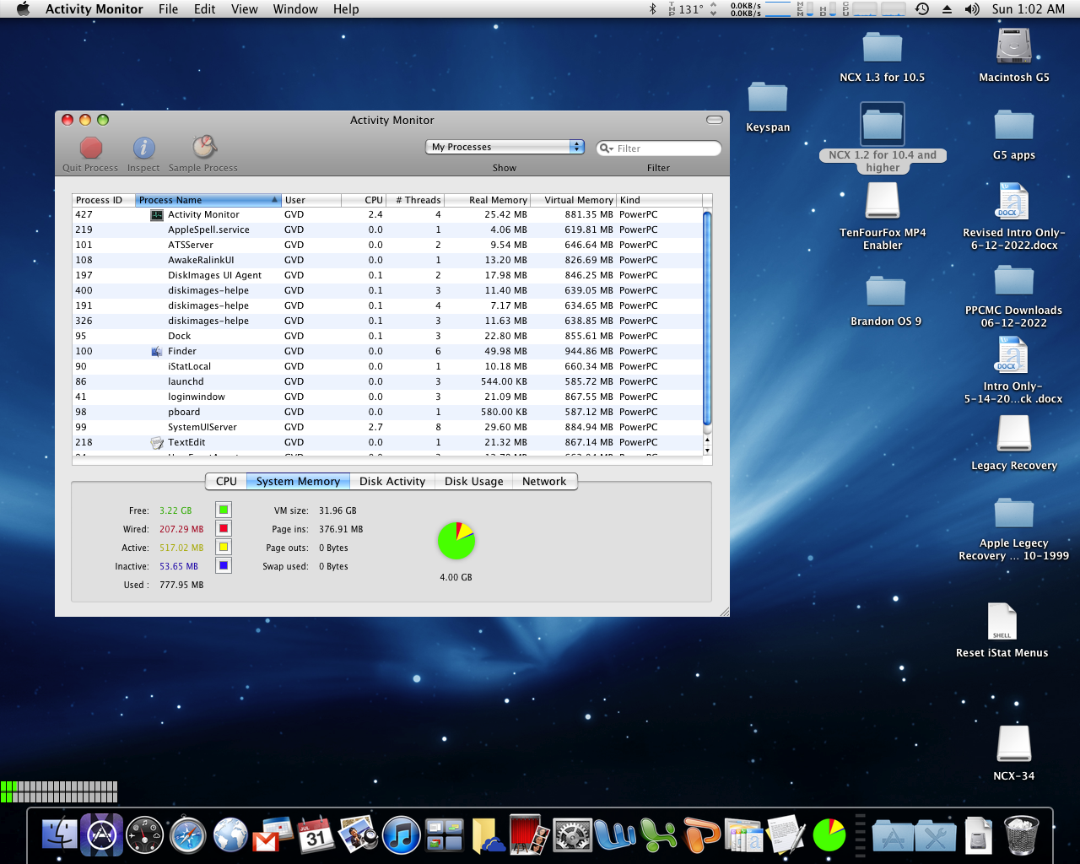This screenshot has height=864, width=1080.
Task: Sort by the Process ID column header
Action: (x=104, y=200)
